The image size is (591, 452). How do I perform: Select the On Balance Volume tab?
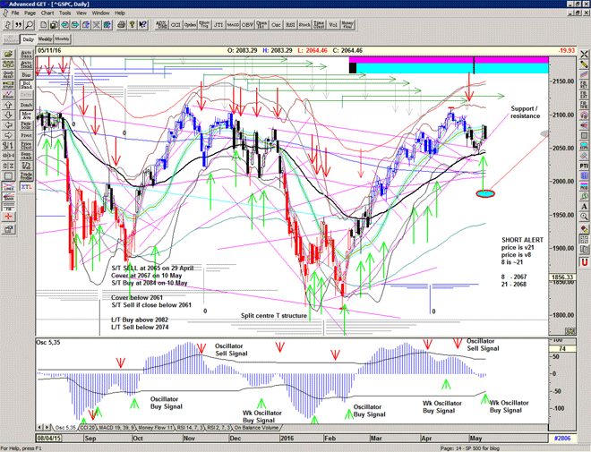click(258, 430)
